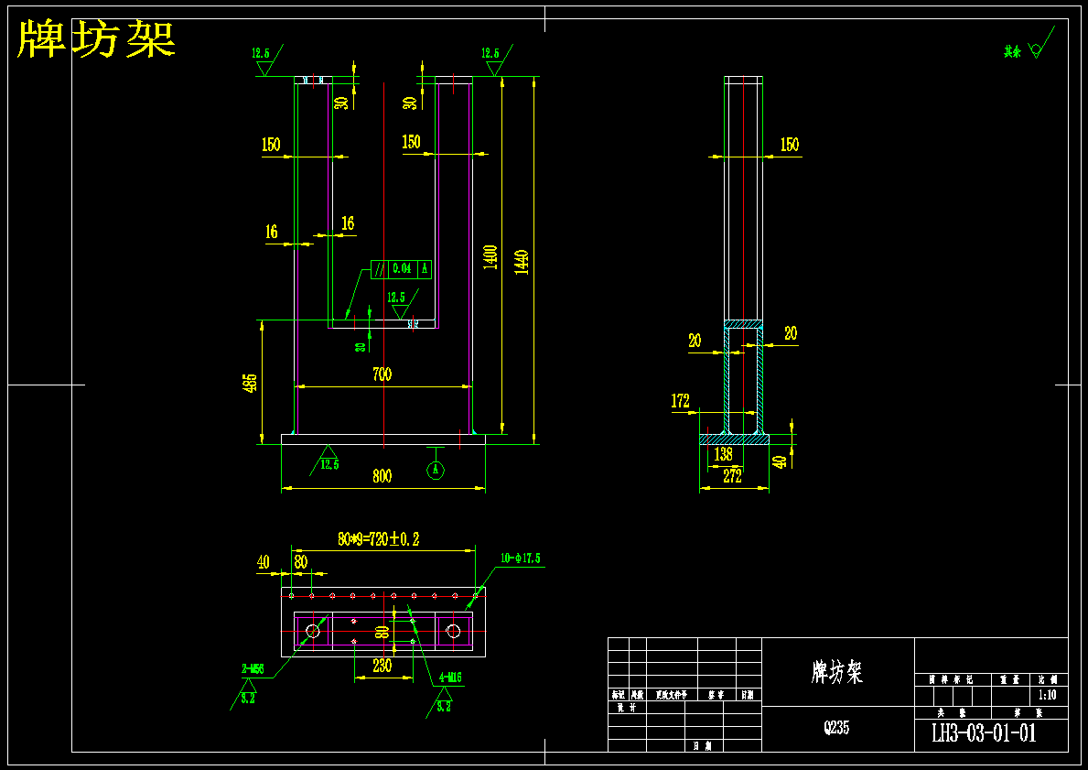Select the white 牌坊架 name in title block

(837, 672)
